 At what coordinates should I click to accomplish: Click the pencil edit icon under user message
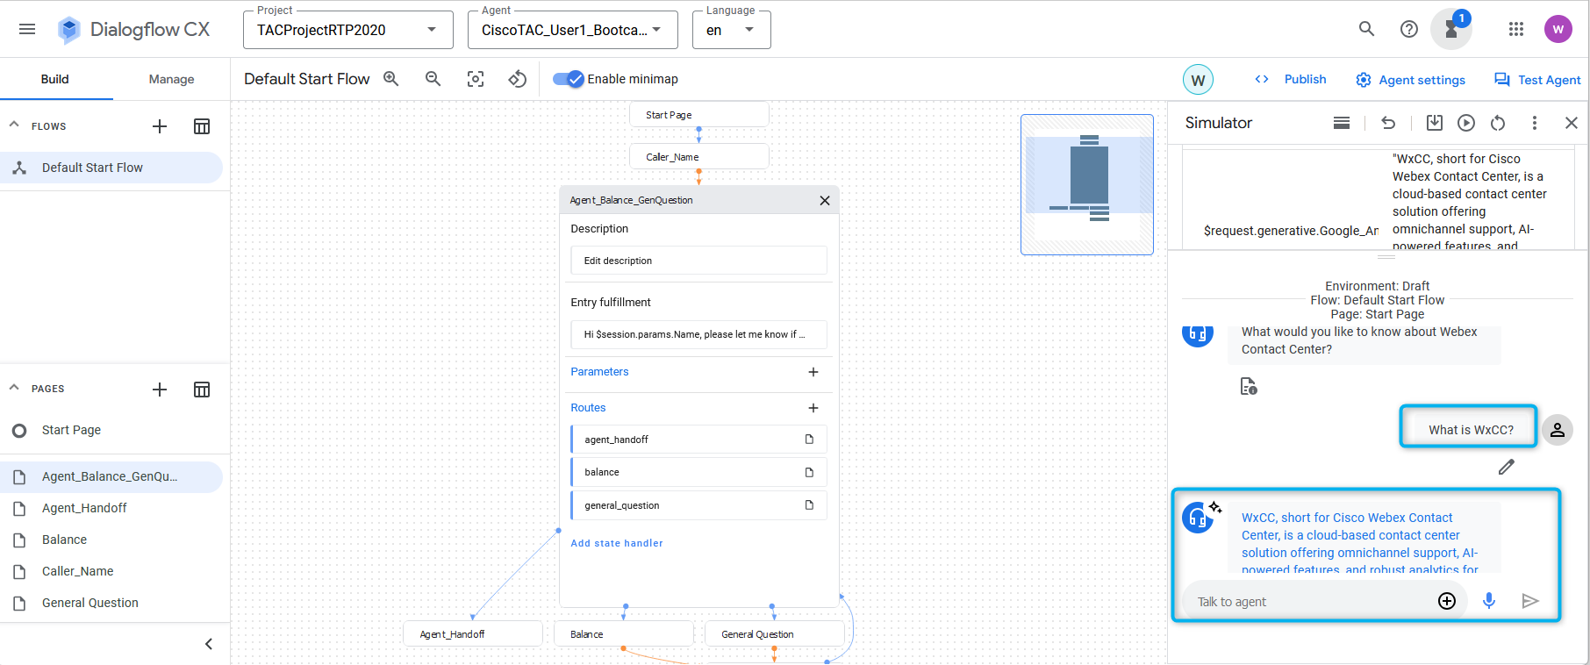tap(1507, 467)
